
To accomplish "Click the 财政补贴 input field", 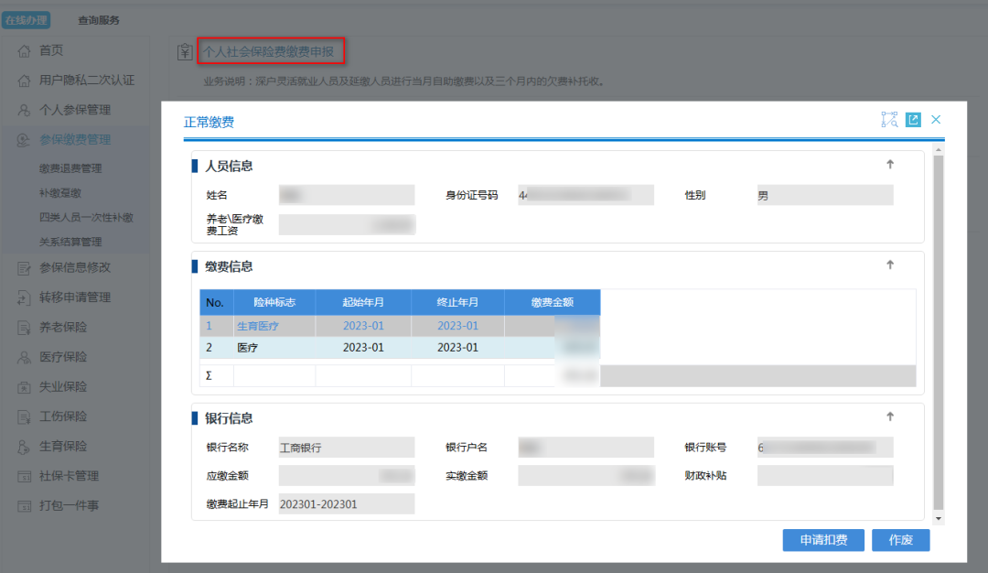I will click(825, 476).
